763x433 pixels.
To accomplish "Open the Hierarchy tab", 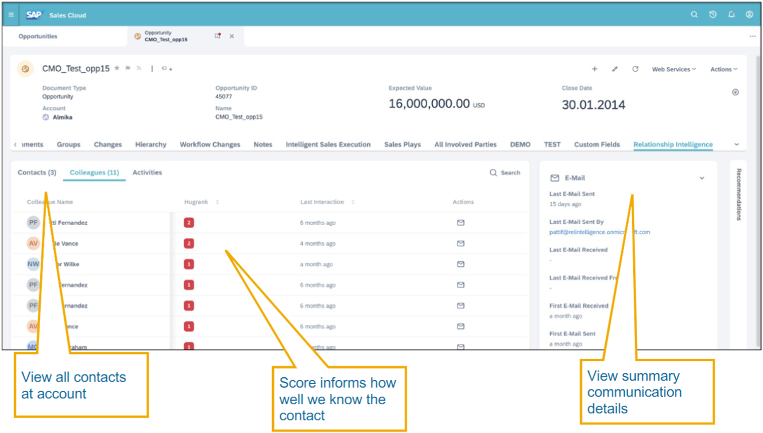I will point(151,145).
